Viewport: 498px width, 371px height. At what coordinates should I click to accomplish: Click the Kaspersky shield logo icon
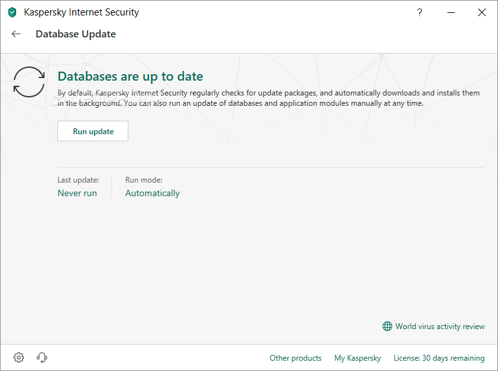[12, 13]
